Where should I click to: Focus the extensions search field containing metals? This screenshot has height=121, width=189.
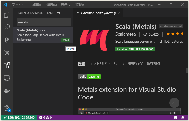pyautogui.click(x=44, y=22)
